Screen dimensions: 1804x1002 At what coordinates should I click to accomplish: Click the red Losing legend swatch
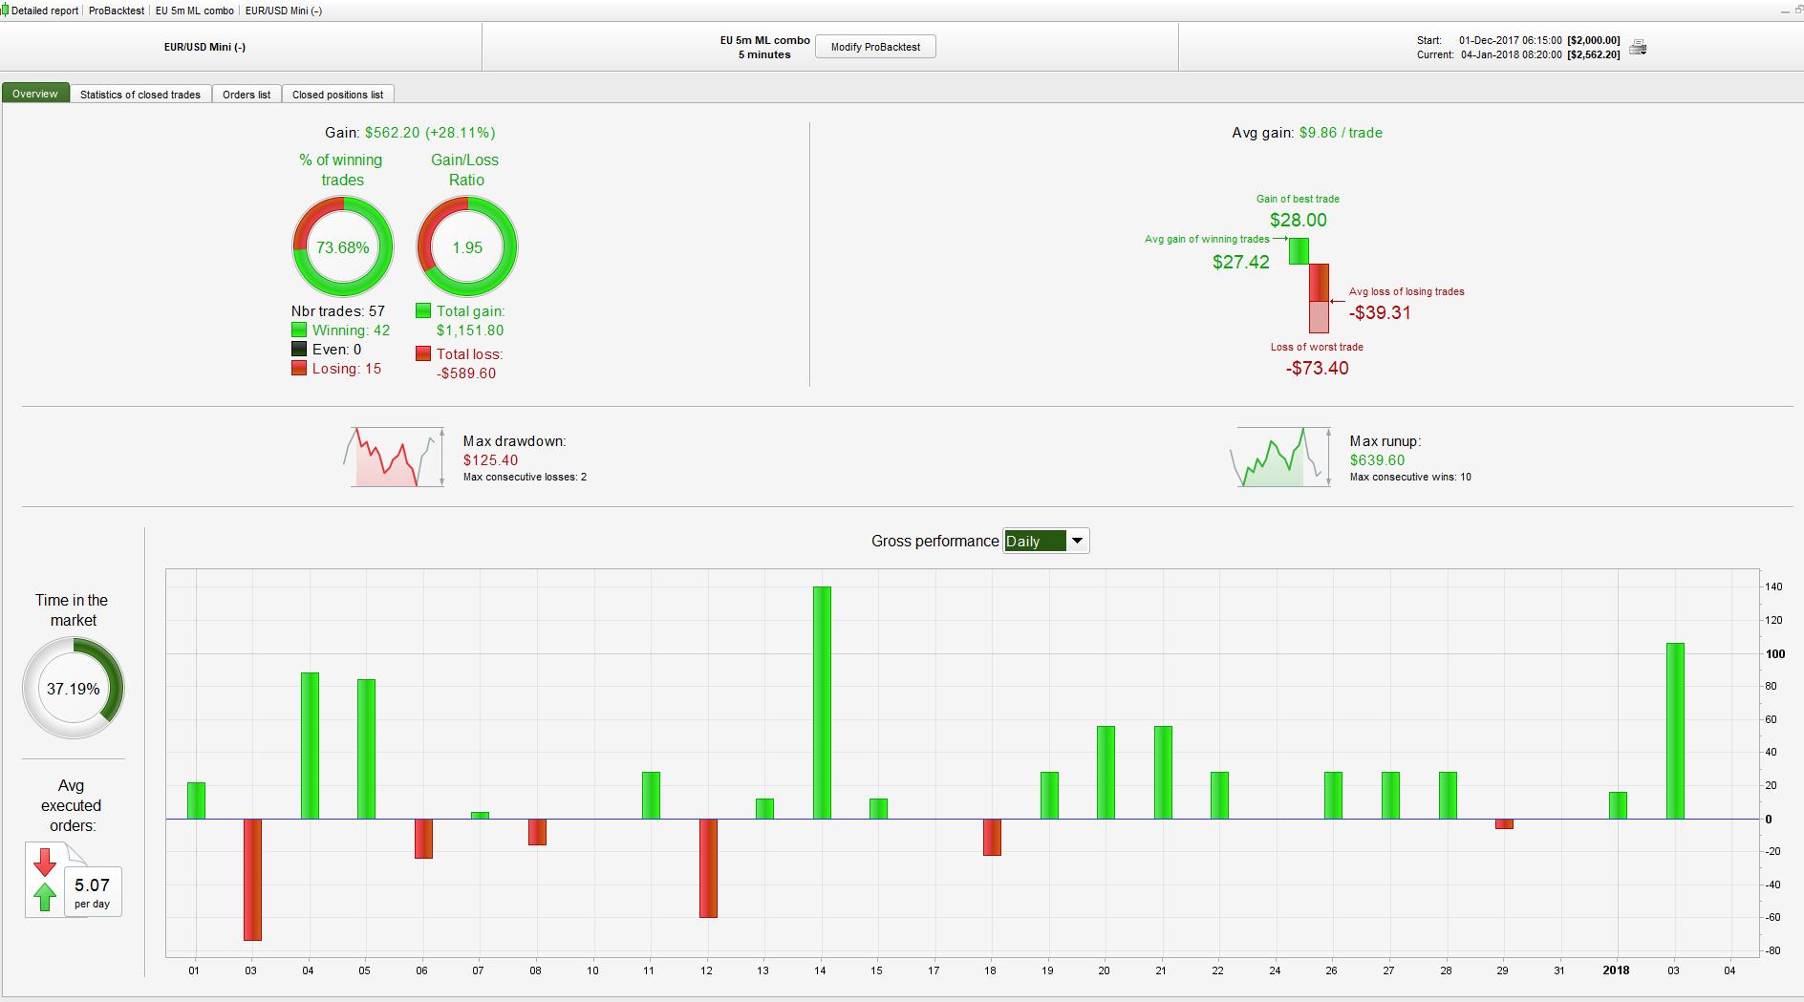click(x=299, y=368)
